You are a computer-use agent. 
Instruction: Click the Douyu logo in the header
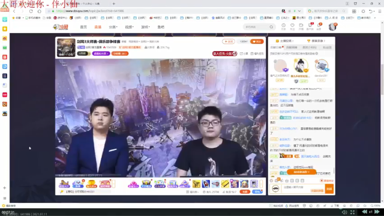pos(61,27)
